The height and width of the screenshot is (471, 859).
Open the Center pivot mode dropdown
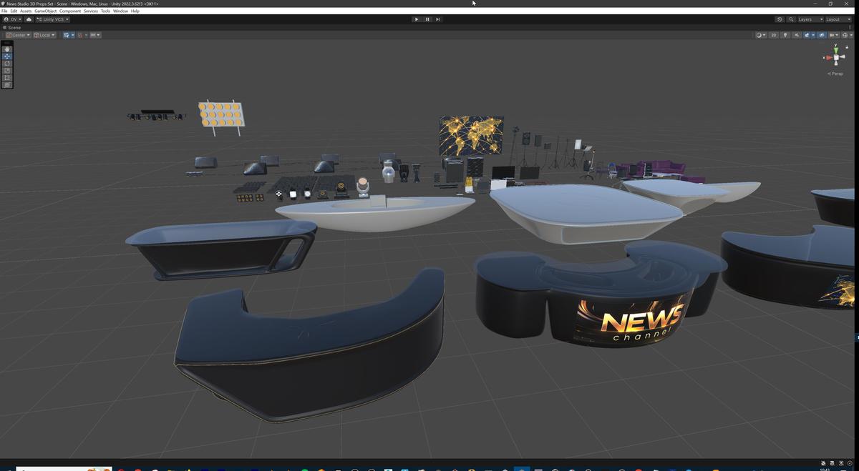(x=18, y=35)
